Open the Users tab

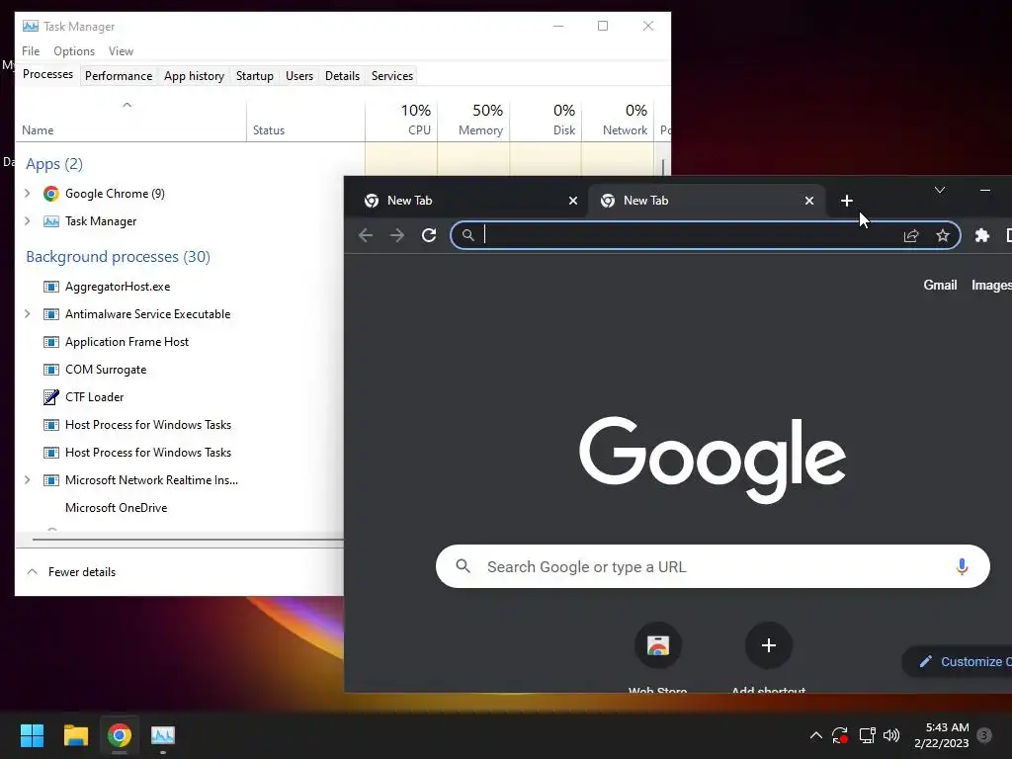click(x=299, y=76)
